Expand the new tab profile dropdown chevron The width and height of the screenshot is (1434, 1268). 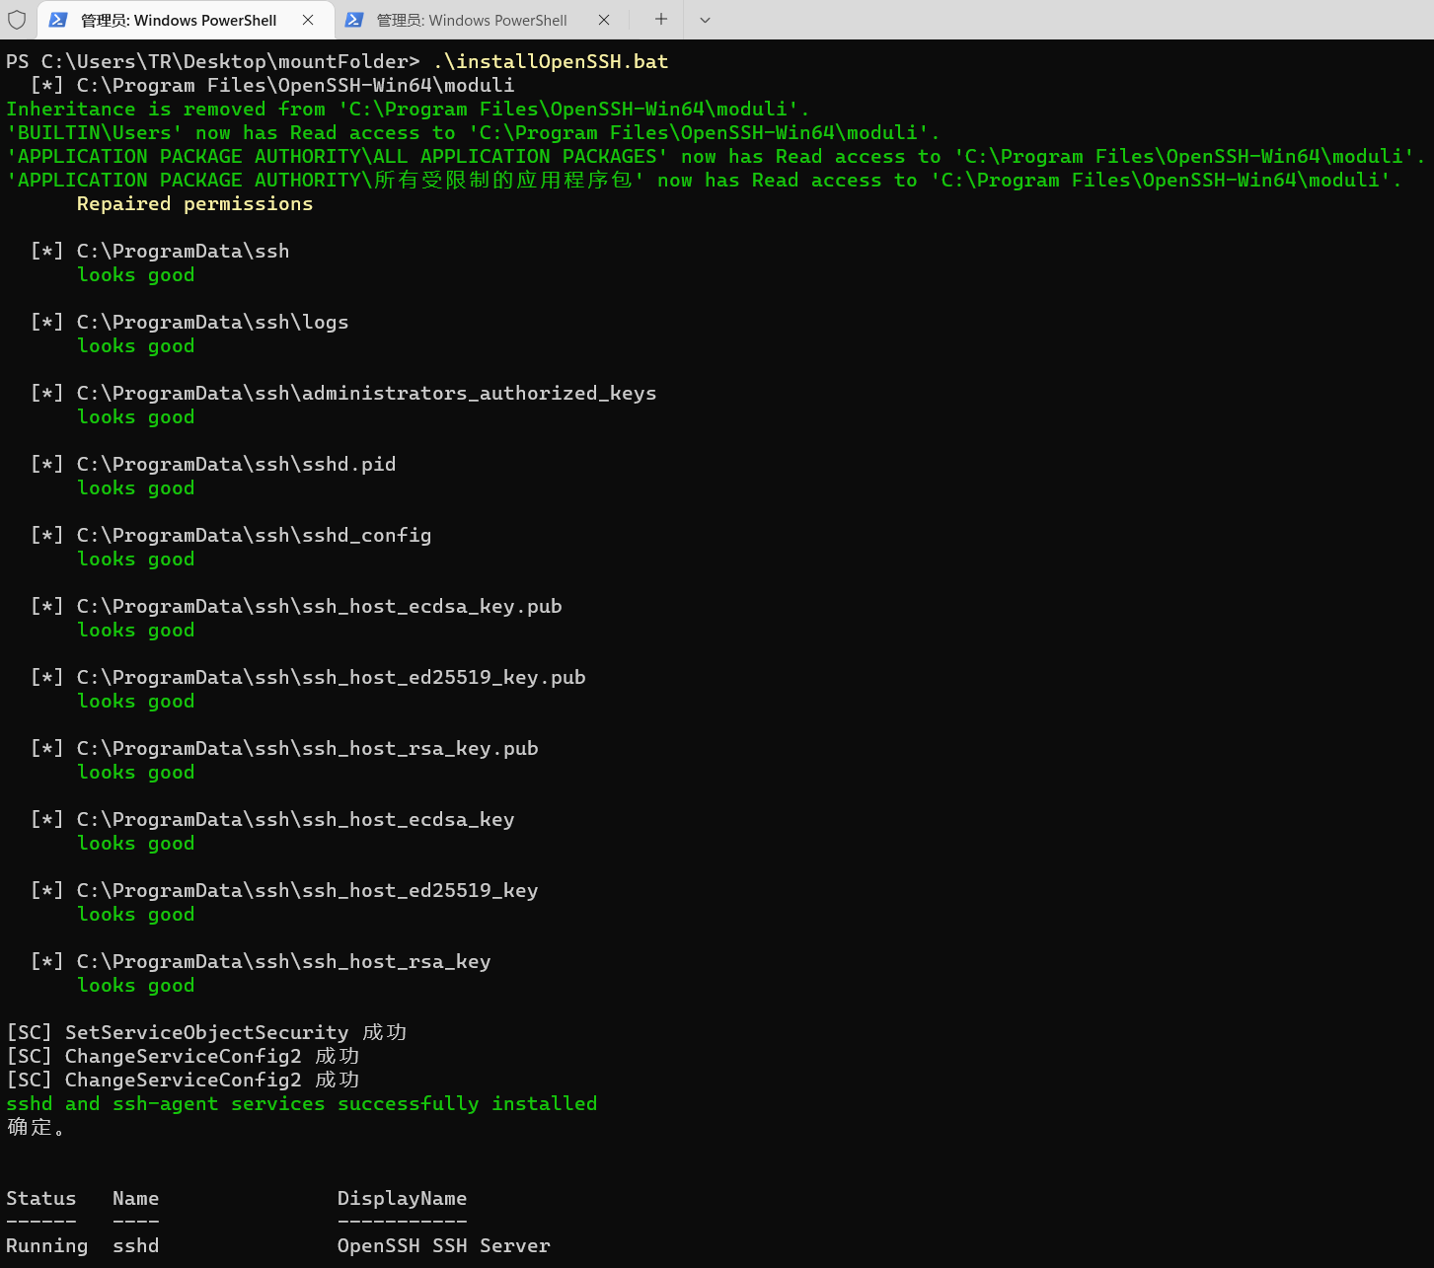coord(705,20)
